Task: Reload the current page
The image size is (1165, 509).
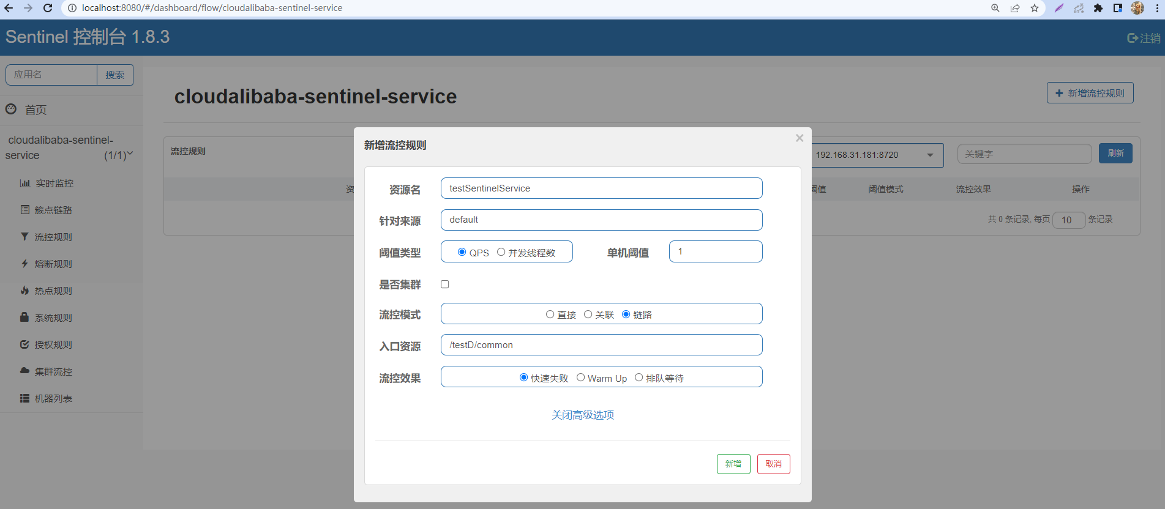Action: [x=48, y=8]
